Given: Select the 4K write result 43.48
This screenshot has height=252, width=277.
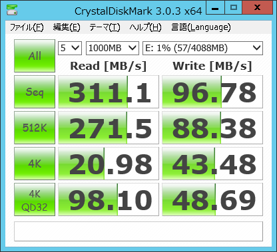Looking at the screenshot, I should [x=212, y=164].
